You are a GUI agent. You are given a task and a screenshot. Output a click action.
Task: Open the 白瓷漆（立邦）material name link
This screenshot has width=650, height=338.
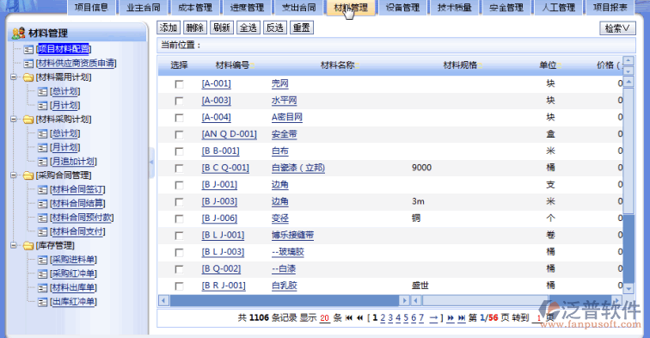point(298,168)
